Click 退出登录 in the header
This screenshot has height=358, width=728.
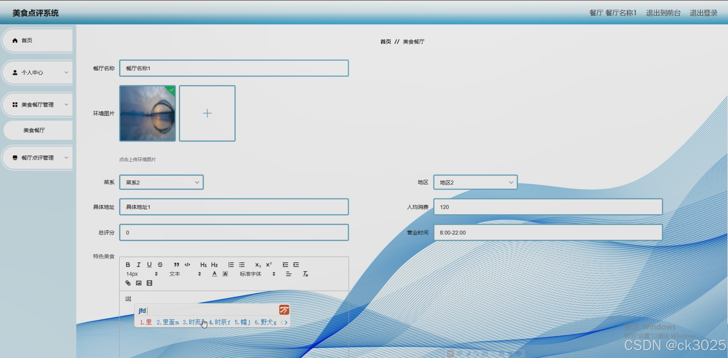pos(703,13)
